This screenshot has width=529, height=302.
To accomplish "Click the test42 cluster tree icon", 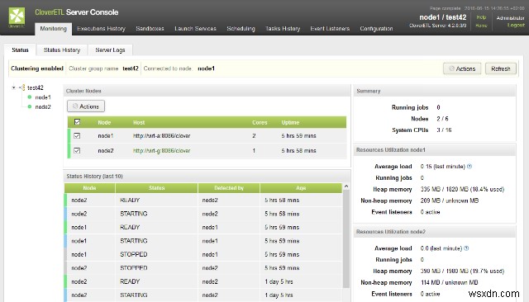I will tap(22, 87).
